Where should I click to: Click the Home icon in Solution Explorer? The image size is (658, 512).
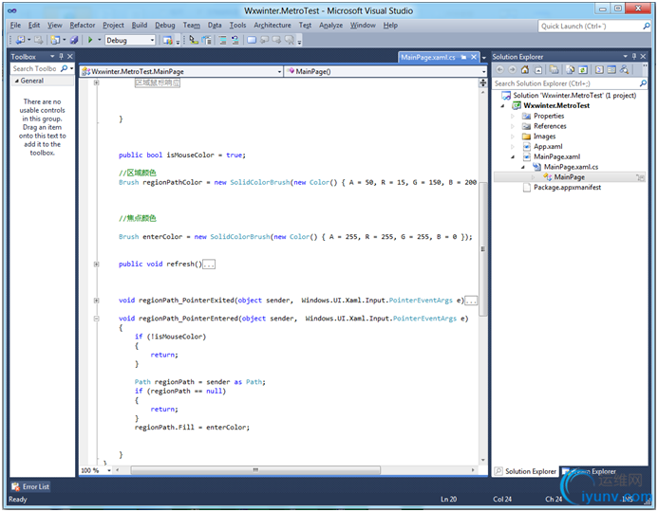click(523, 69)
